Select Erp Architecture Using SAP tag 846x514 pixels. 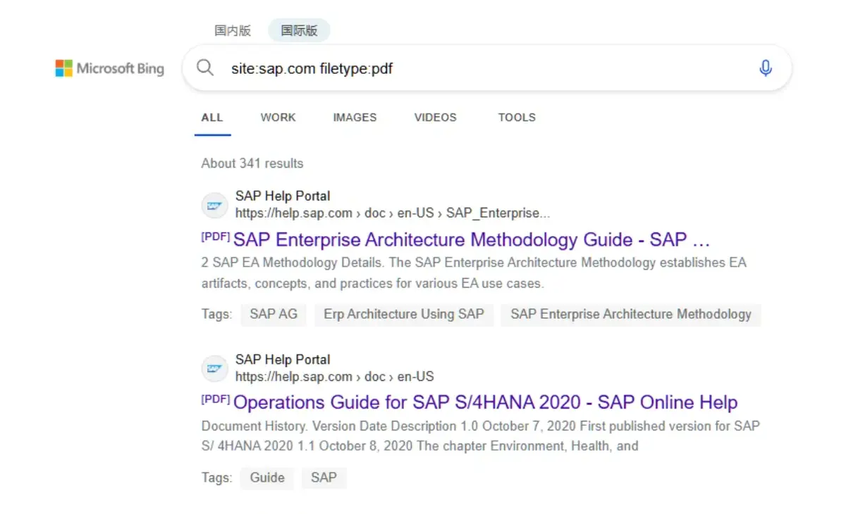coord(404,315)
